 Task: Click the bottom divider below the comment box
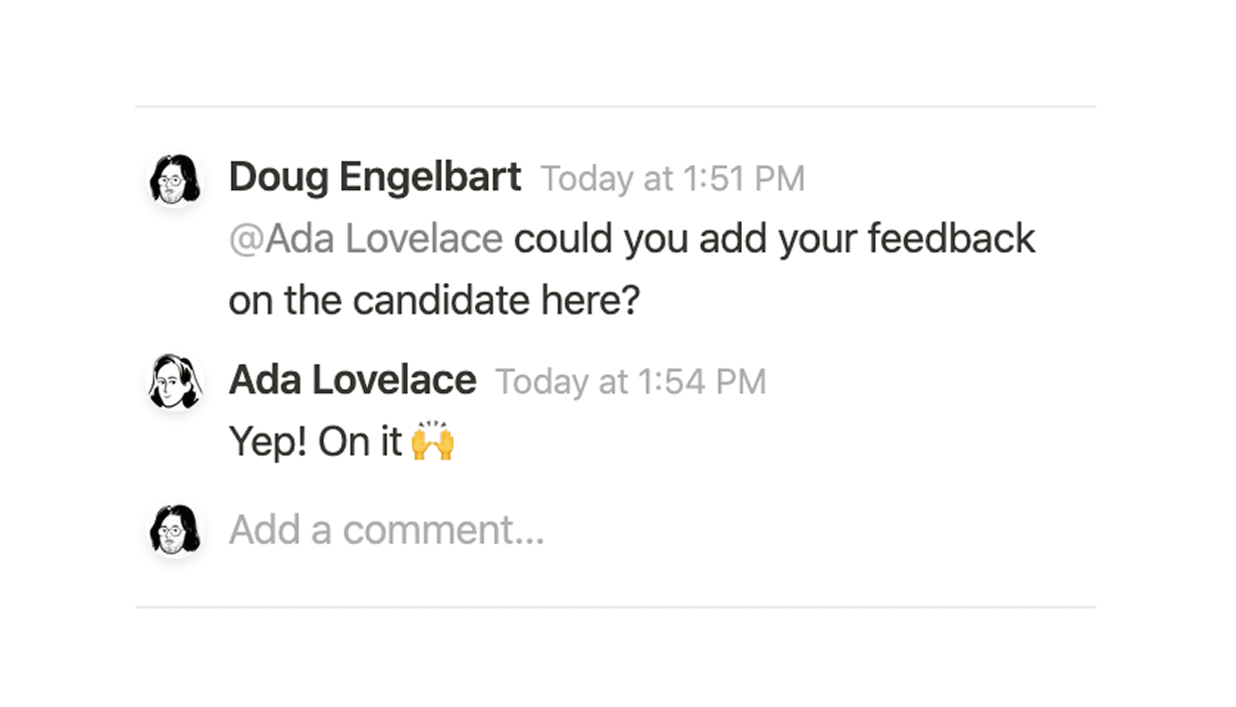615,607
